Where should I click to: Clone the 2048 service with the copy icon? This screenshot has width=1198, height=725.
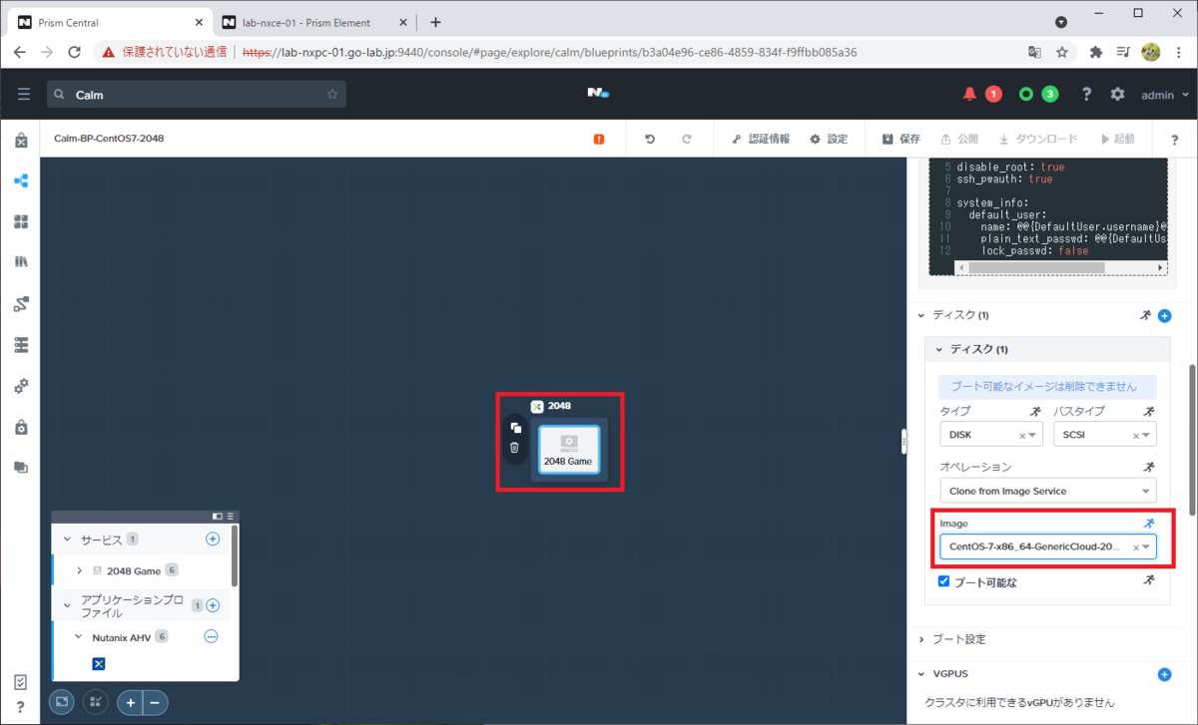(515, 428)
